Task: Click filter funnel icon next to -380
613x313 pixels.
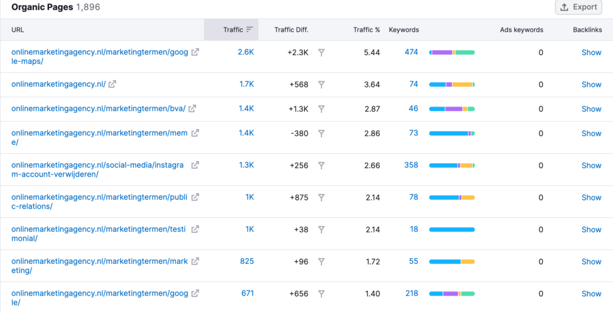Action: tap(321, 133)
